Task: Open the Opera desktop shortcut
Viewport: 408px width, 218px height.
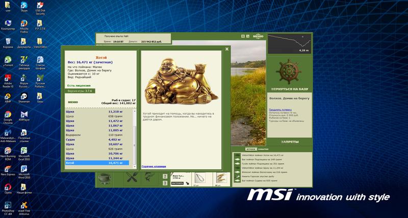Action: 8,189
